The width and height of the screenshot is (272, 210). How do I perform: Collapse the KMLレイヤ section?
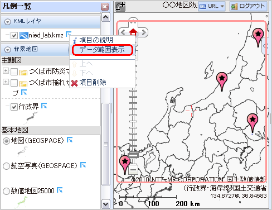click(x=8, y=22)
